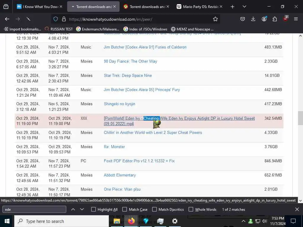Image resolution: width=303 pixels, height=227 pixels.
Task: Open the uBlock extension icon with badge
Action: (x=286, y=19)
